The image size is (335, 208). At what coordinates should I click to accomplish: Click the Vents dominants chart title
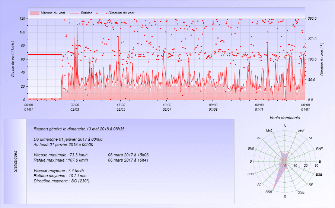(285, 118)
